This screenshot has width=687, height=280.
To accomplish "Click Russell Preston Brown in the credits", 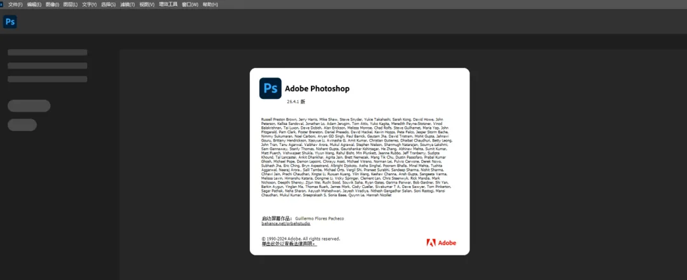I will click(279, 119).
